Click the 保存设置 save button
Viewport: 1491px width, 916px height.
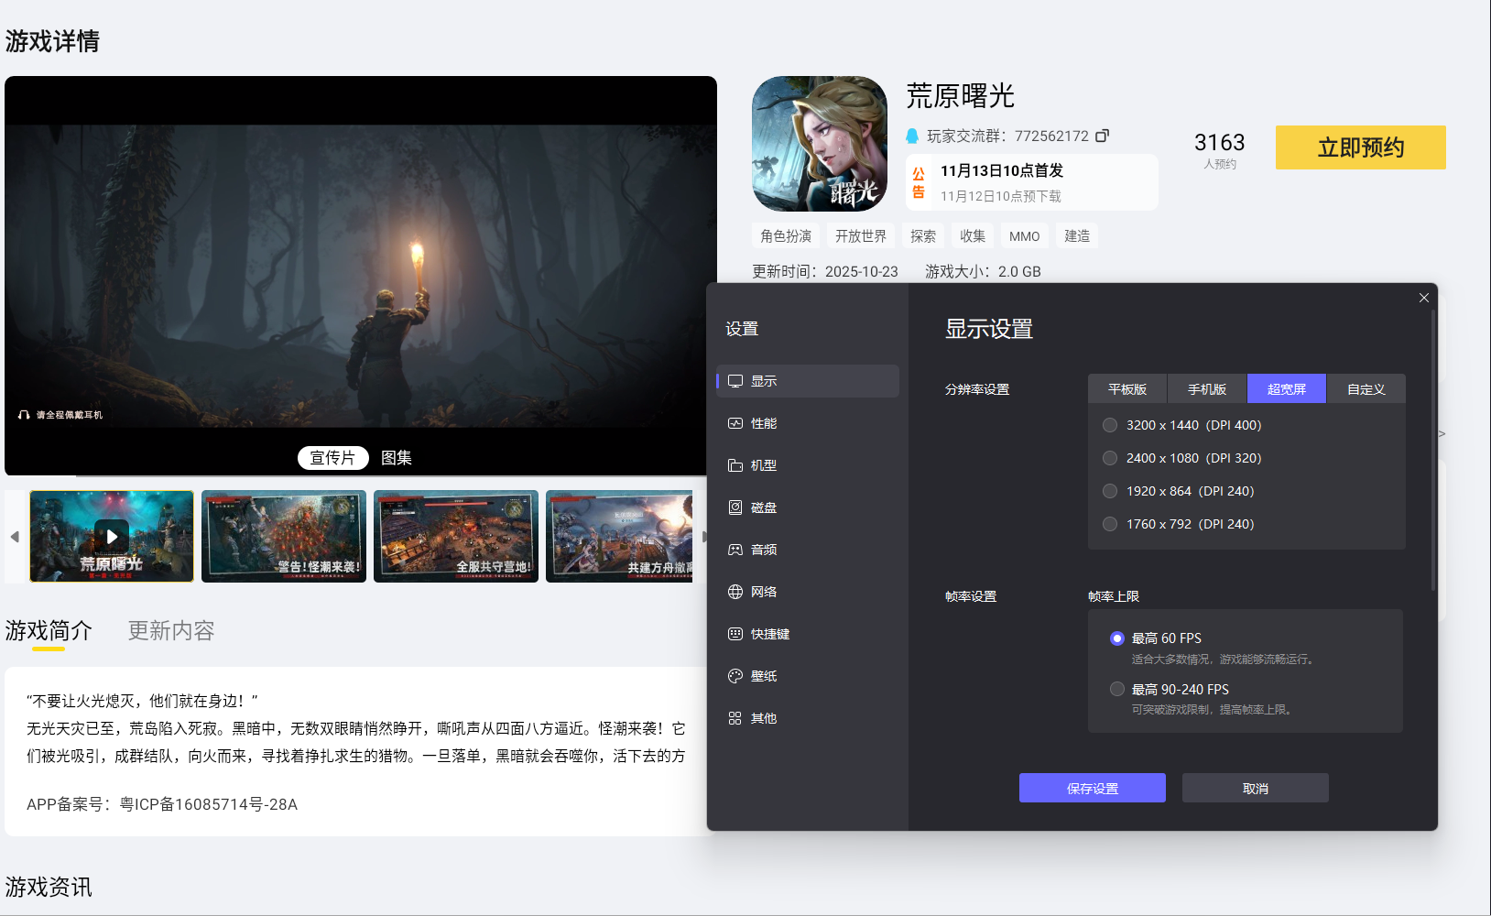click(x=1093, y=787)
